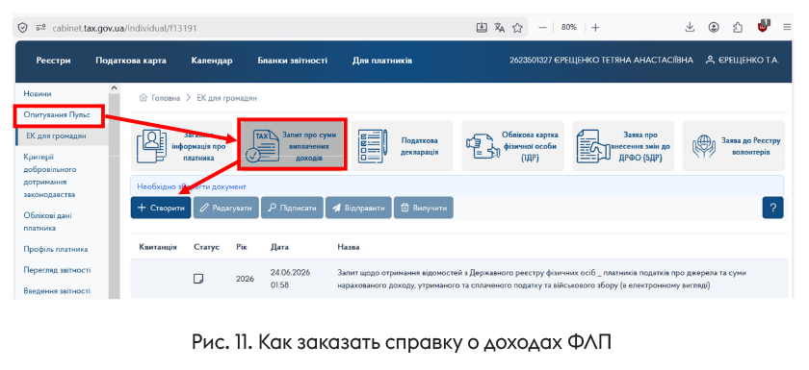Click the Відправити button
This screenshot has height=370, width=809.
(358, 208)
